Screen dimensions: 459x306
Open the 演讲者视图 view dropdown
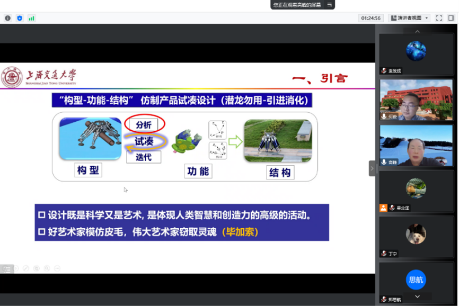[x=409, y=18]
